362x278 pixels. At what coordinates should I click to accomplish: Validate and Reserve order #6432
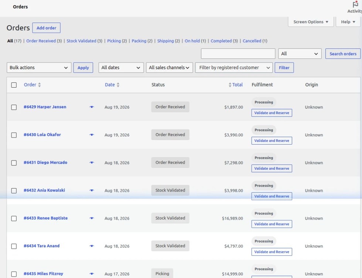point(272,196)
